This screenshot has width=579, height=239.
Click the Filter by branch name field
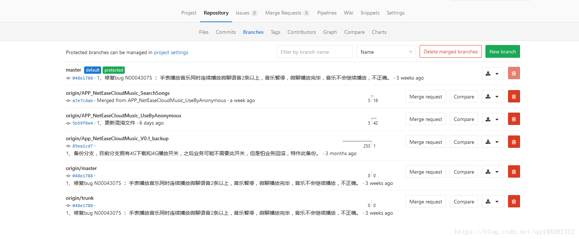315,52
